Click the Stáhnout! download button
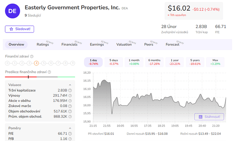The image size is (235, 141). pyautogui.click(x=209, y=117)
